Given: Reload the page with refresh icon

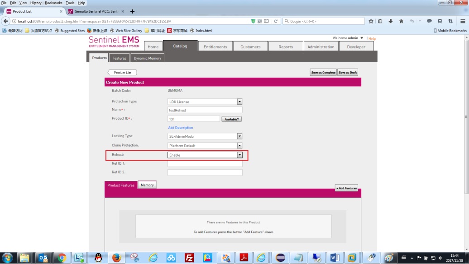Looking at the screenshot, I should pos(275,21).
